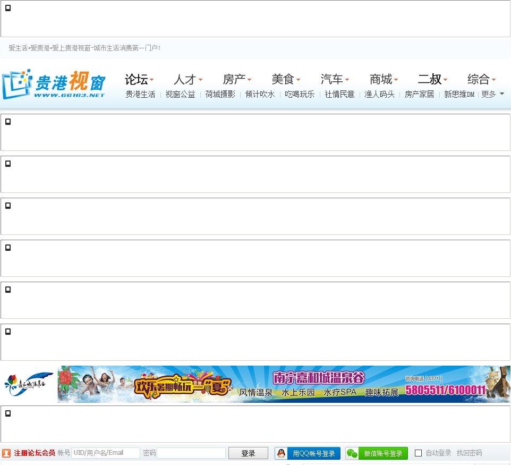Click the 贵港视窗 site logo
511x465 pixels.
(54, 84)
